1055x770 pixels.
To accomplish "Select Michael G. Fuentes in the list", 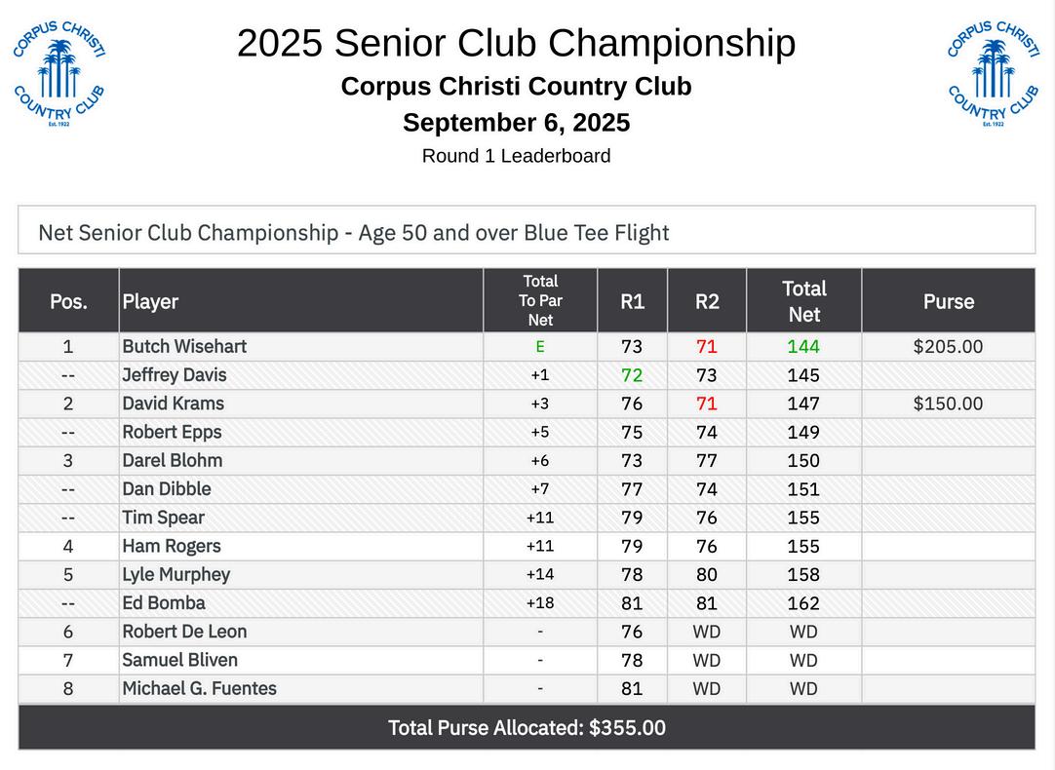I will point(199,688).
